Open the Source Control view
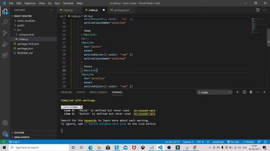 pyautogui.click(x=5, y=33)
